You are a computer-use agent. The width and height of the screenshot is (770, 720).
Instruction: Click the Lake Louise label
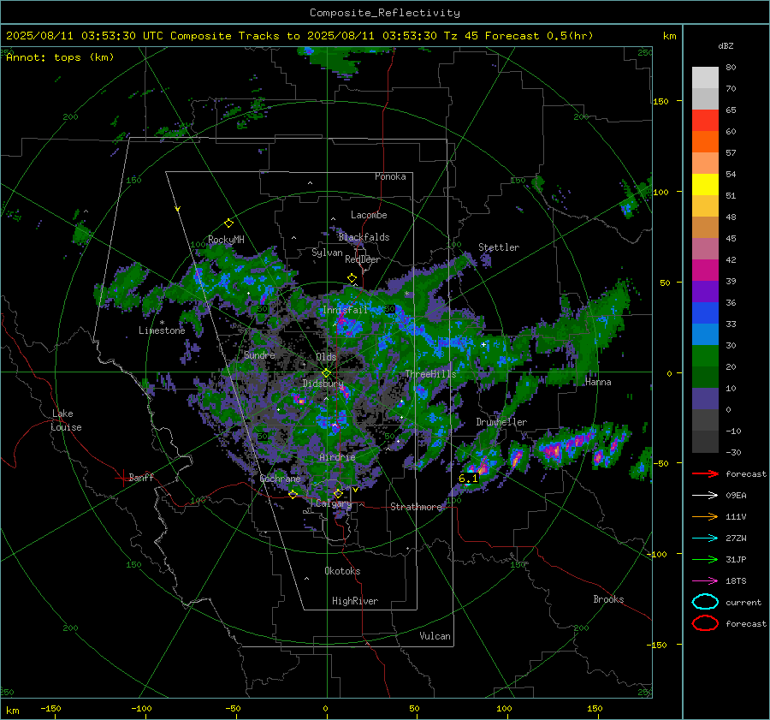[66, 420]
